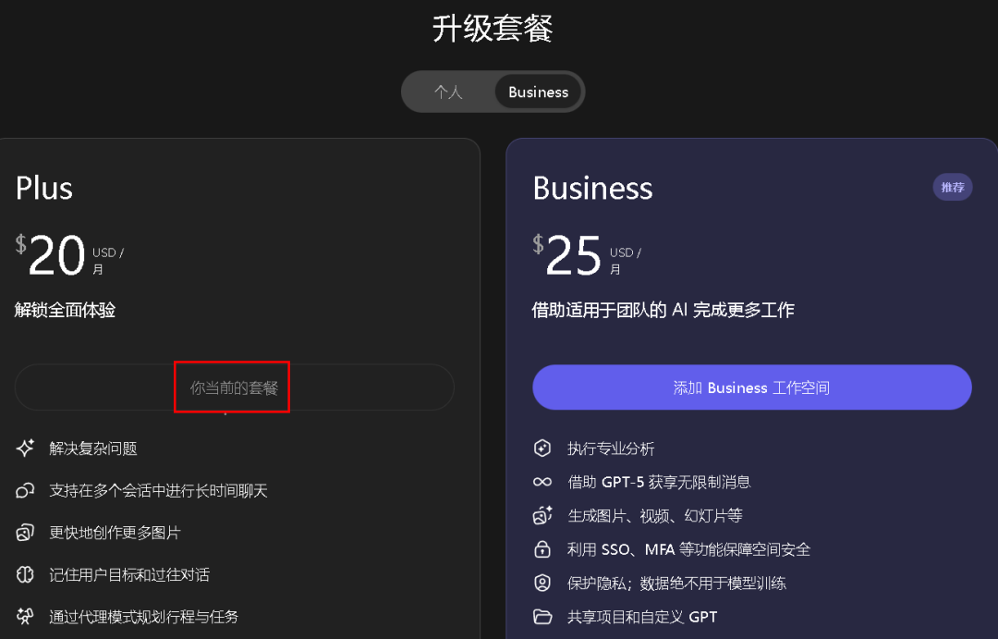The image size is (998, 639).
Task: Click the lock icon beside SSO、MFA
Action: (x=542, y=548)
